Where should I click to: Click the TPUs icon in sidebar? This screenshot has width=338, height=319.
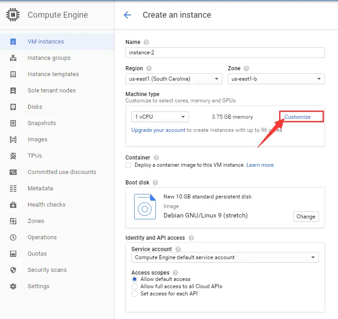[x=13, y=155]
